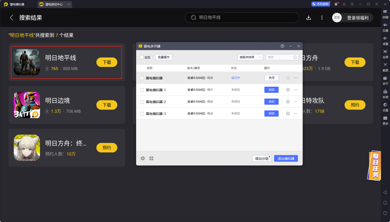Click the 添加模拟器 add emulator button
Screen dimensions: 390x222
tap(286, 158)
